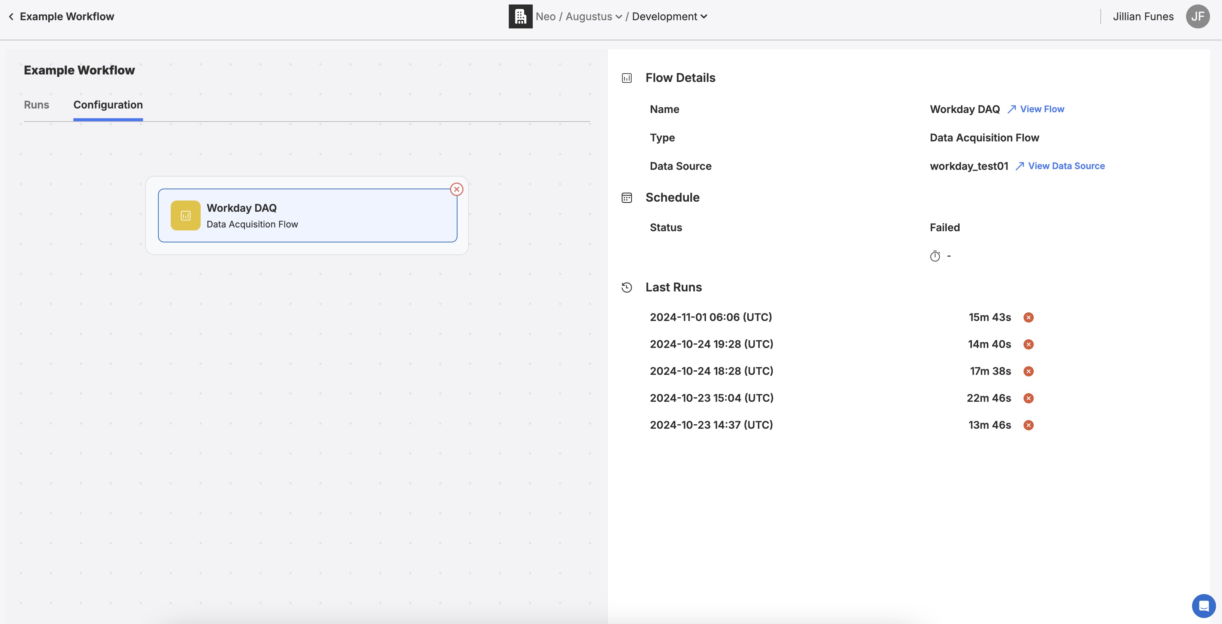Image resolution: width=1222 pixels, height=624 pixels.
Task: Click failed status icon for 17m 38s run
Action: coord(1028,372)
